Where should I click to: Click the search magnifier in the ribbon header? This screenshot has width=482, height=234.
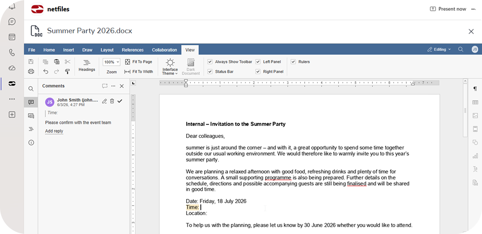pos(461,49)
